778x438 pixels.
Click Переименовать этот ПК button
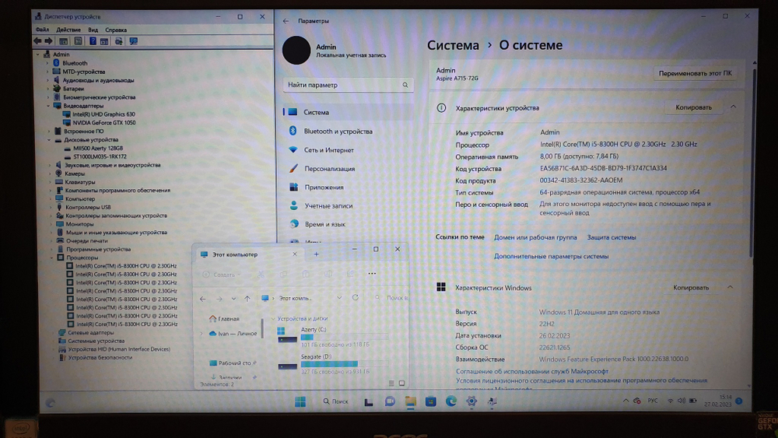click(695, 73)
